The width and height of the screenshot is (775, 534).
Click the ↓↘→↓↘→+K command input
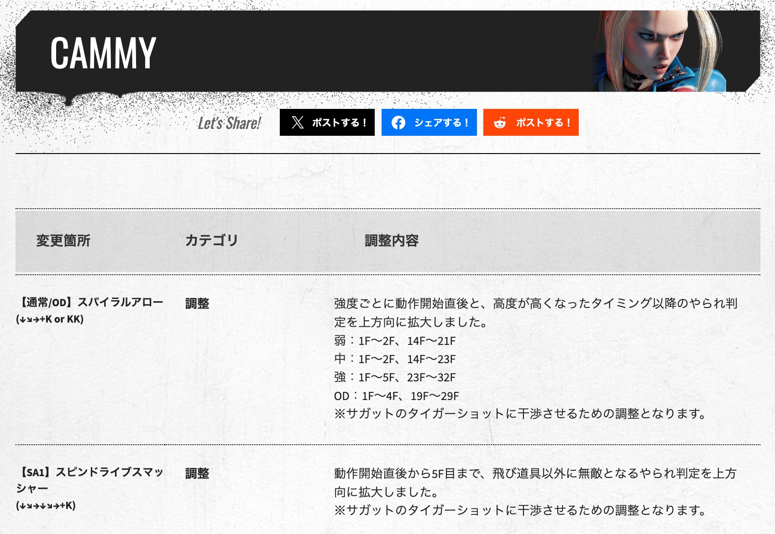(x=46, y=505)
